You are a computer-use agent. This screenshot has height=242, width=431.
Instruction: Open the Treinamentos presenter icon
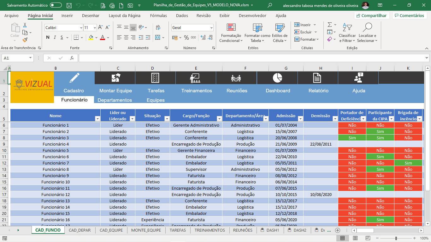tap(195, 78)
